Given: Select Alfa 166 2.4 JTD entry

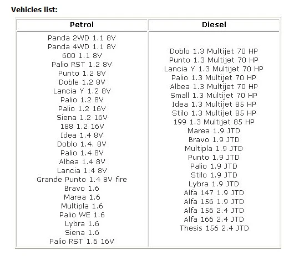Looking at the screenshot, I should coord(214,220).
